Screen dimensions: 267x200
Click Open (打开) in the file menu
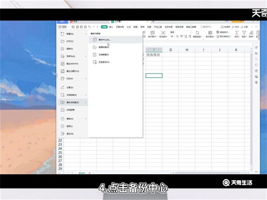coord(73,41)
